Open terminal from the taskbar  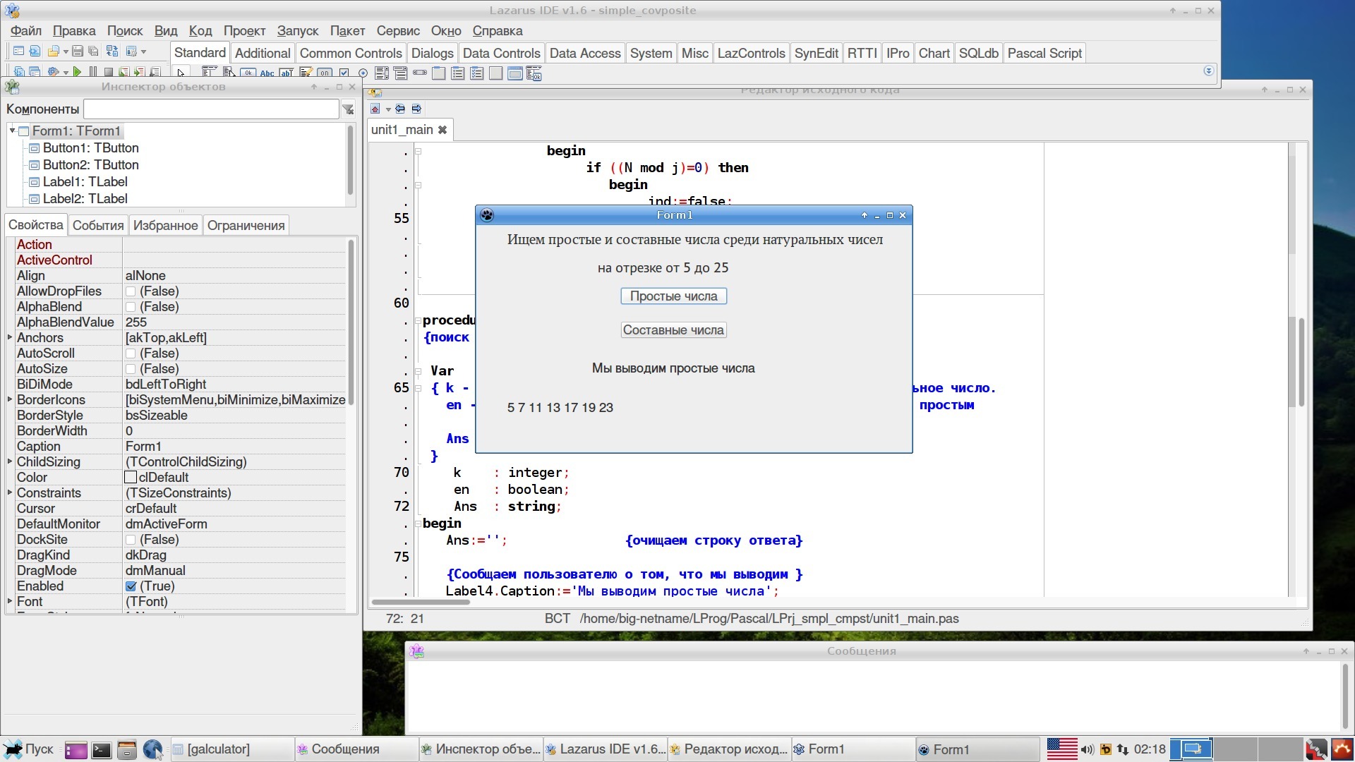click(x=101, y=749)
